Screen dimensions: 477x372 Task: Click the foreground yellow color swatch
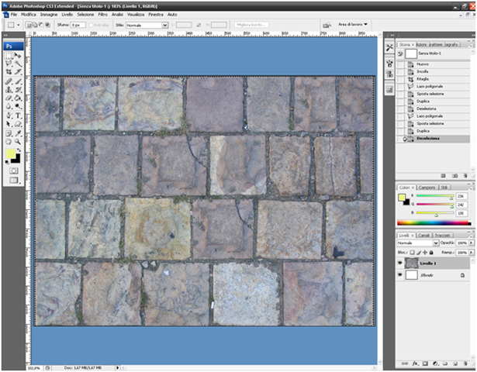point(10,154)
